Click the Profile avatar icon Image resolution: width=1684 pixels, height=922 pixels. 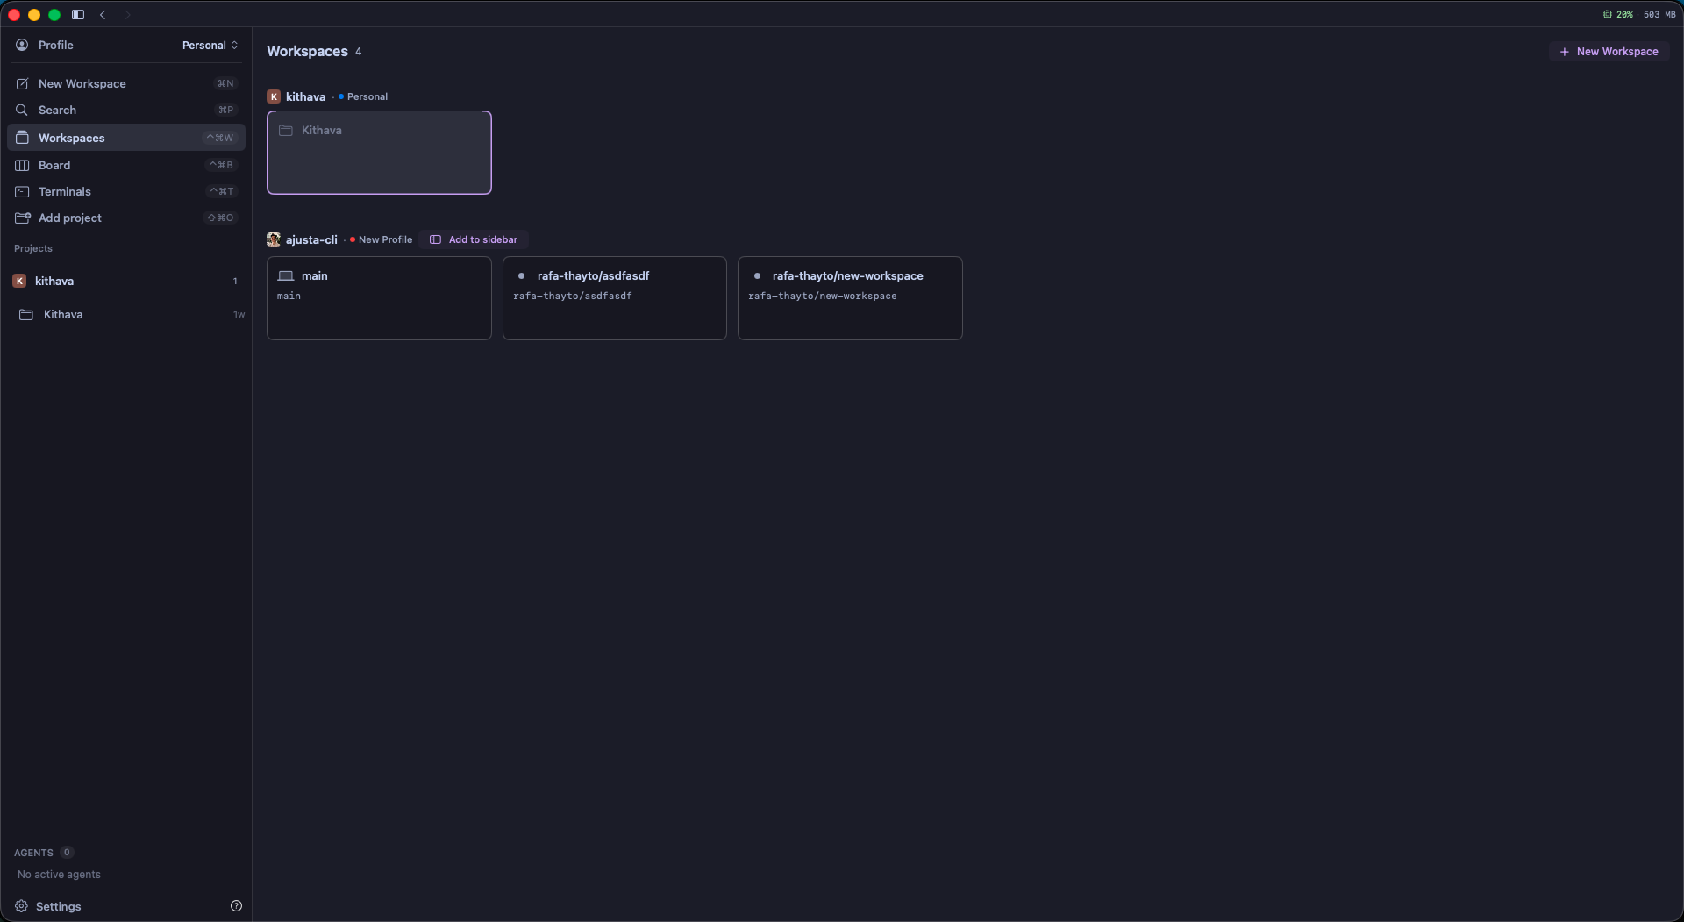point(22,45)
